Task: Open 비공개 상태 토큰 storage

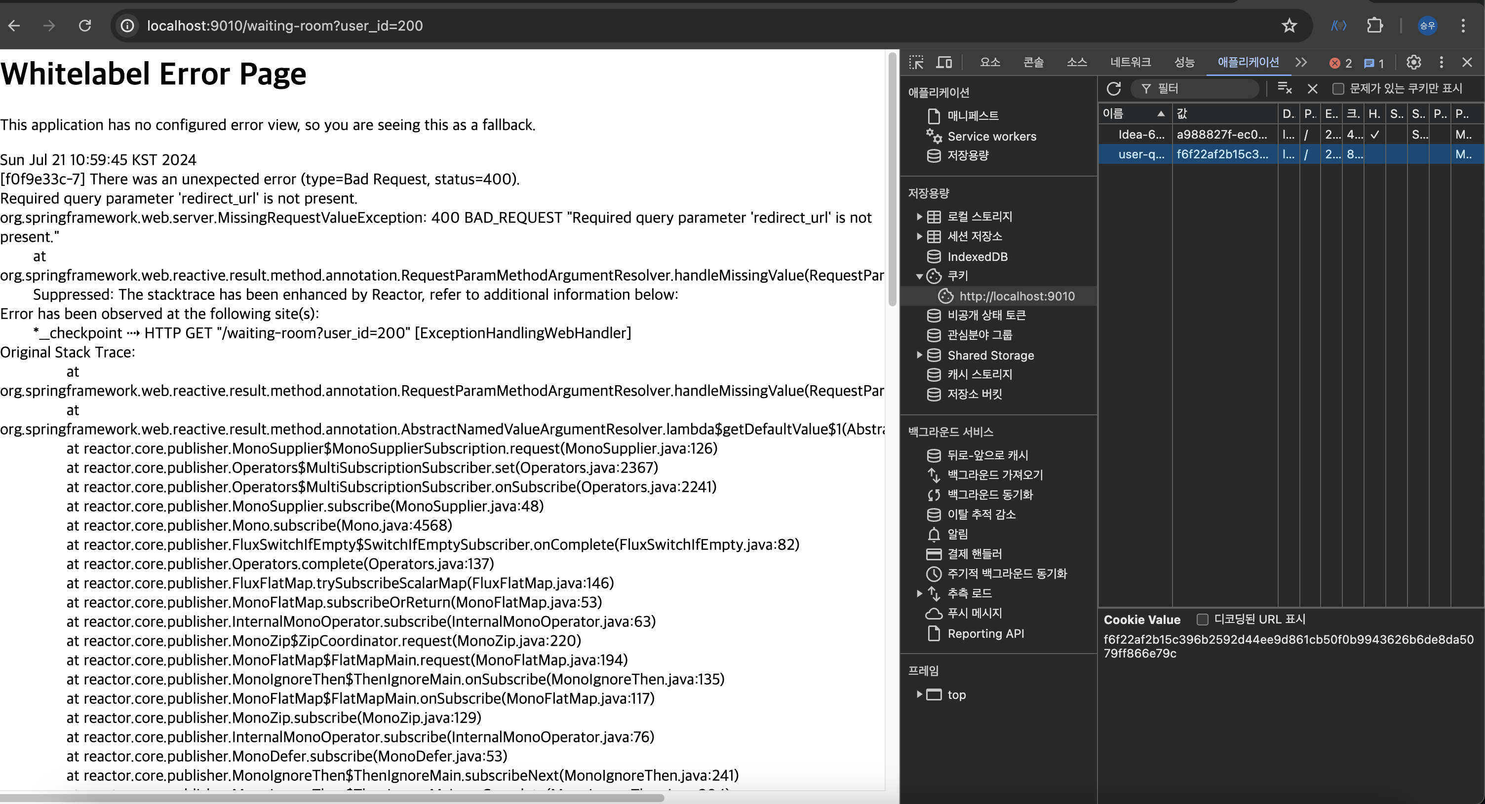Action: [x=986, y=315]
